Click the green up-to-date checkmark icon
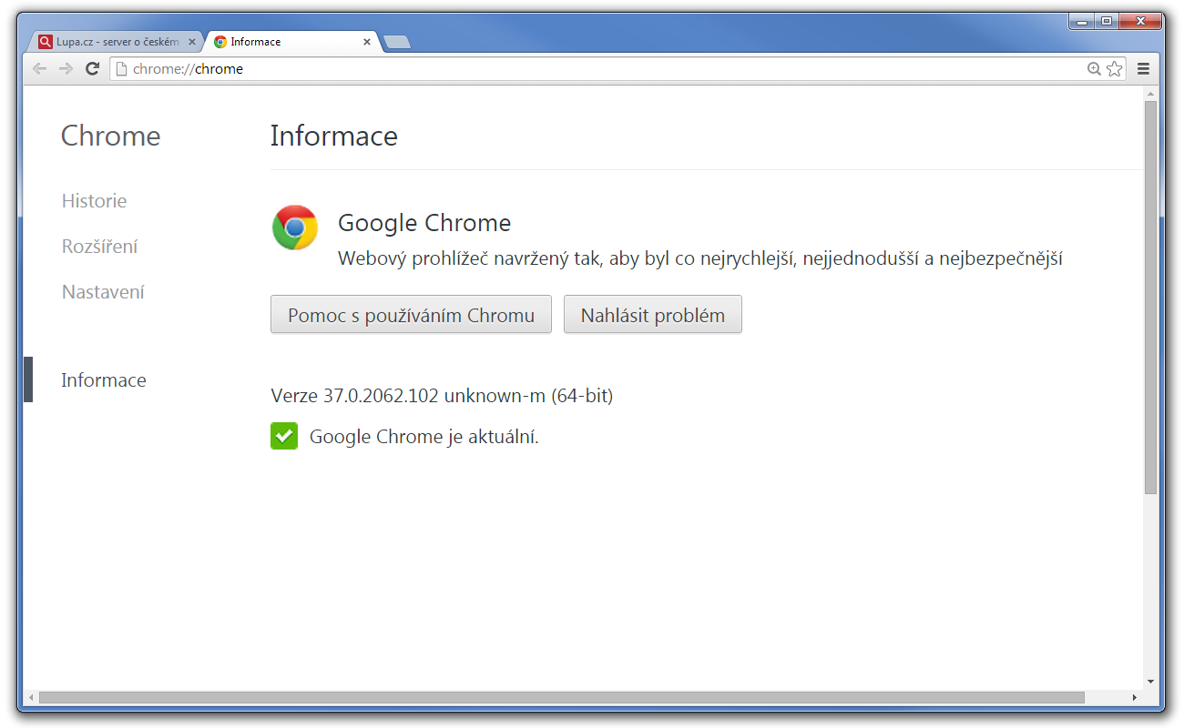The height and width of the screenshot is (728, 1184). 284,436
